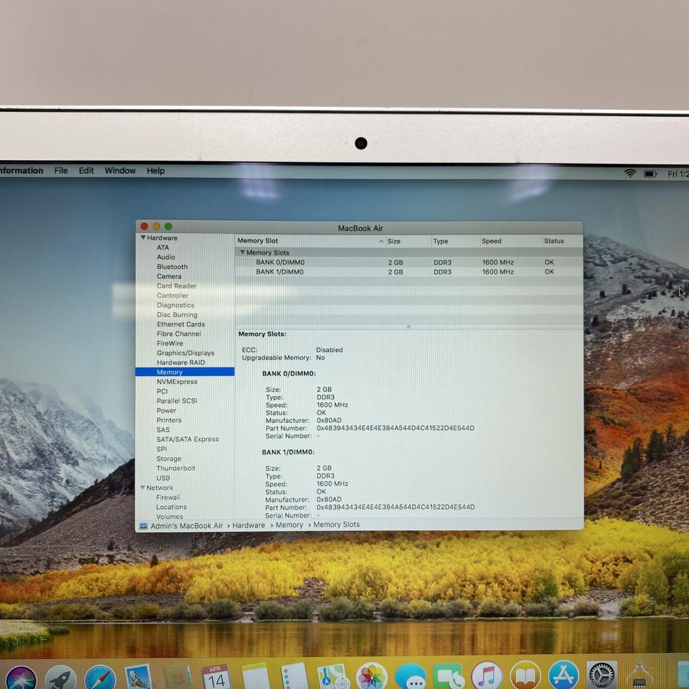Viewport: 689px width, 689px height.
Task: Select ATA in the sidebar
Action: click(x=163, y=248)
